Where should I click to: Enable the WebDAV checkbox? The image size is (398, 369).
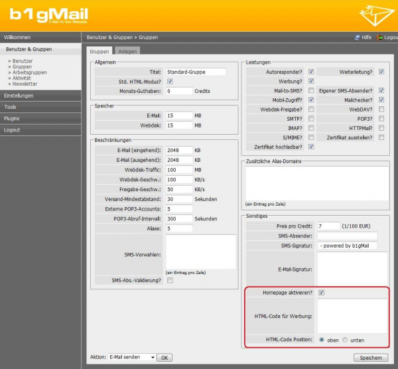pos(381,110)
